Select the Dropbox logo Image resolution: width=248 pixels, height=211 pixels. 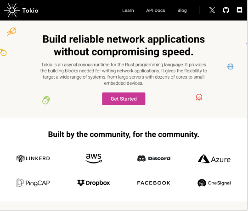[94, 183]
